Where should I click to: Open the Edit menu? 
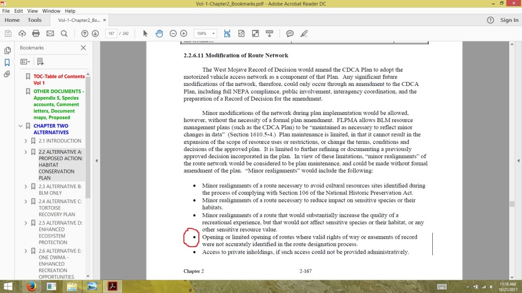(19, 11)
